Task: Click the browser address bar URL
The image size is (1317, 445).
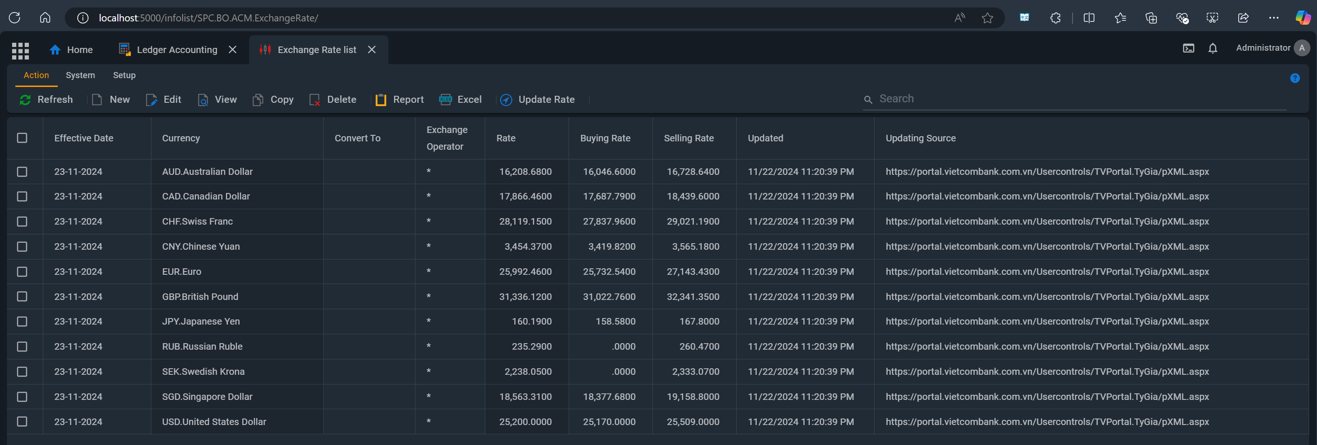Action: (x=209, y=18)
